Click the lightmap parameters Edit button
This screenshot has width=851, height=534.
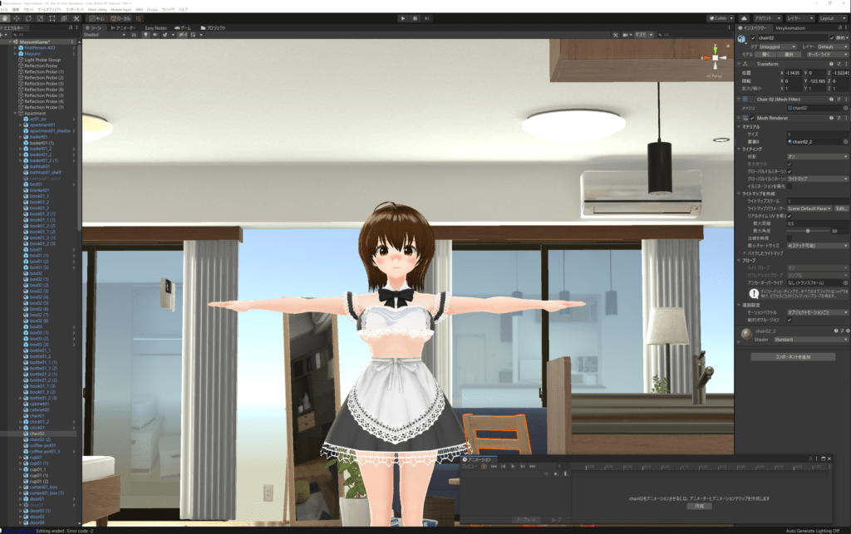tap(841, 208)
